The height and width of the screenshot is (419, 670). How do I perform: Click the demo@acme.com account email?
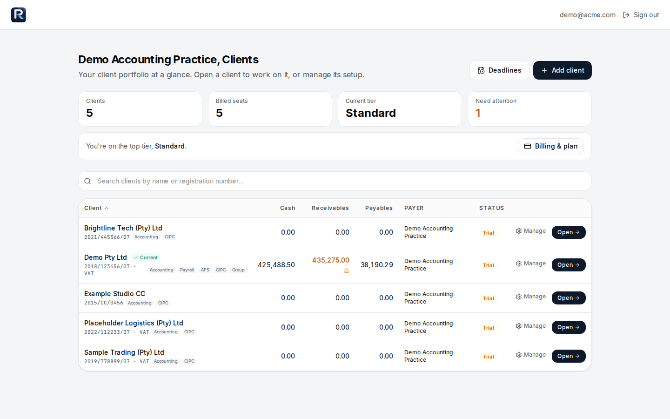pos(588,15)
